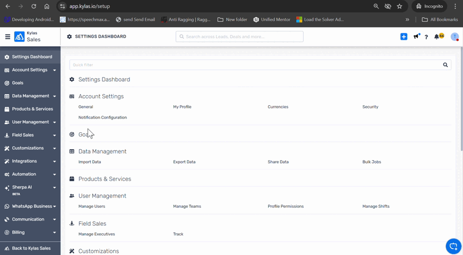Open notifications bell with 44 badge
This screenshot has height=255, width=463.
click(439, 36)
